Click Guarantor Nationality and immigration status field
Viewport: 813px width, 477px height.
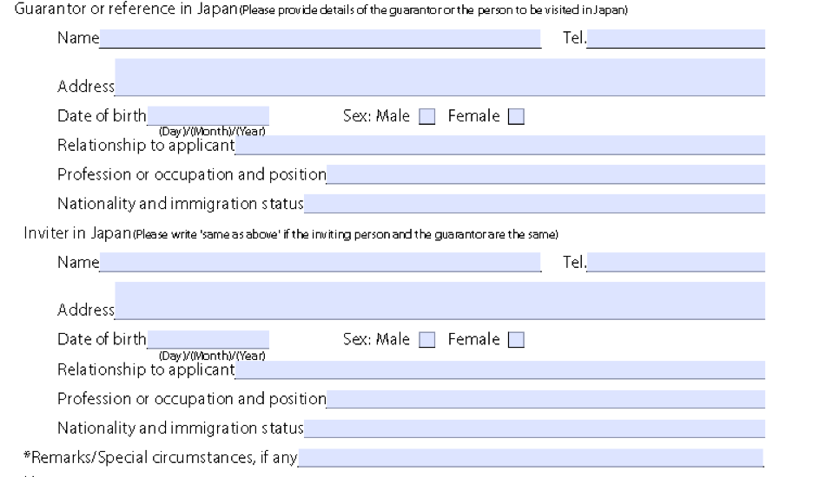click(x=534, y=204)
